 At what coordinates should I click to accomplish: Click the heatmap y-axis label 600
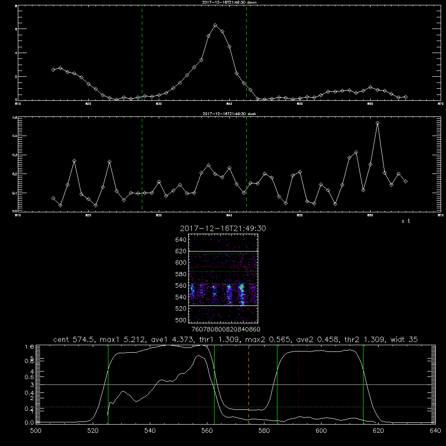pyautogui.click(x=181, y=263)
